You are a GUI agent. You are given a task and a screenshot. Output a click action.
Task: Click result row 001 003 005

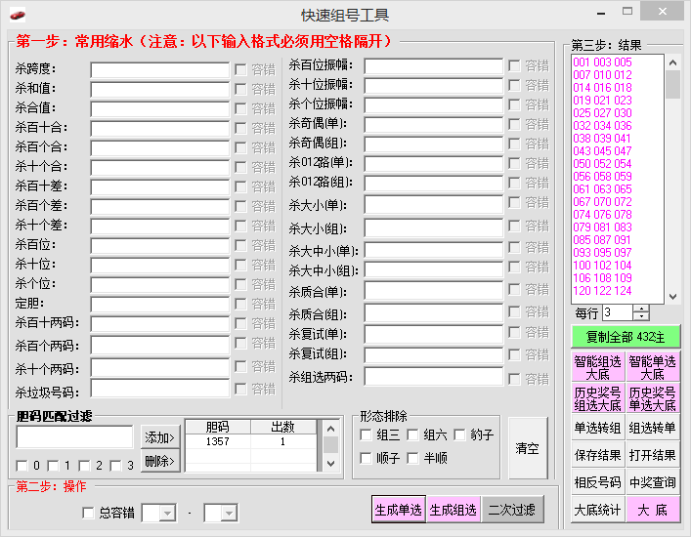(602, 62)
